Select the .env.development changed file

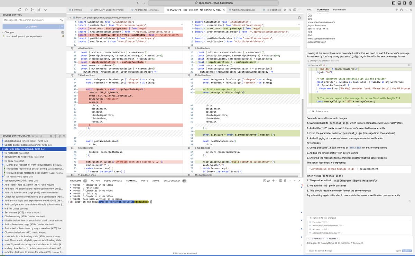click(33, 36)
